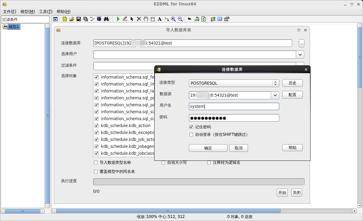
Task: Open a file via the folder icon
Action: [x=72, y=19]
